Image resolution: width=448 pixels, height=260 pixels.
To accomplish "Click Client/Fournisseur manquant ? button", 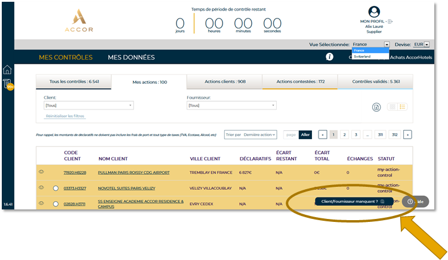I will point(354,202).
